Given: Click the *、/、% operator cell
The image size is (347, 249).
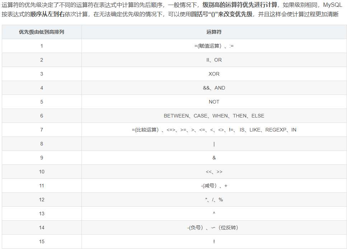Looking at the screenshot, I should point(214,200).
